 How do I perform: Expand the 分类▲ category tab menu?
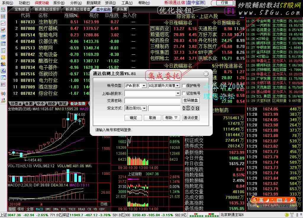[16, 104]
